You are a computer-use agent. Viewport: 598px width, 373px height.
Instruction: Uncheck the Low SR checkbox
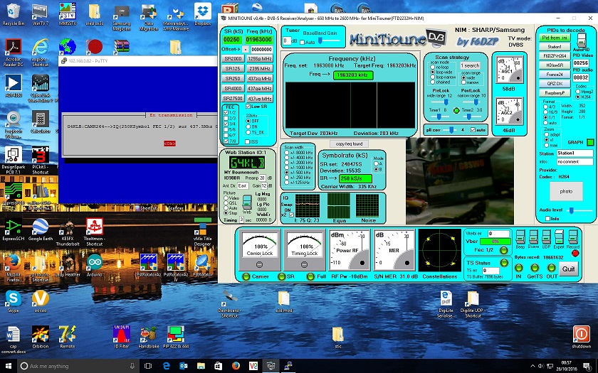coord(248,106)
